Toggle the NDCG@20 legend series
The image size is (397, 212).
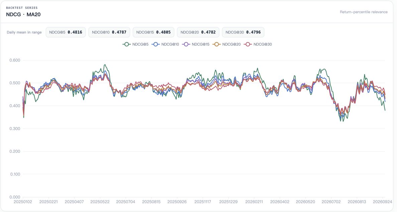click(227, 44)
